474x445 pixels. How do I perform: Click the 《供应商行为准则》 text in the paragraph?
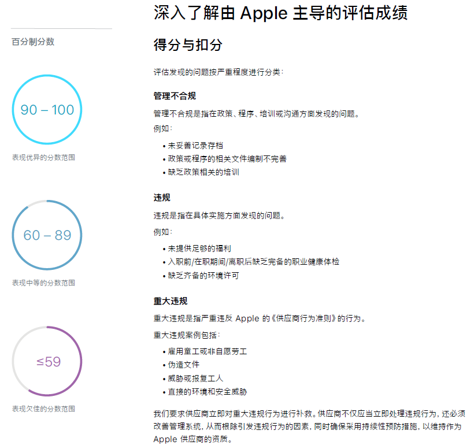tap(309, 318)
